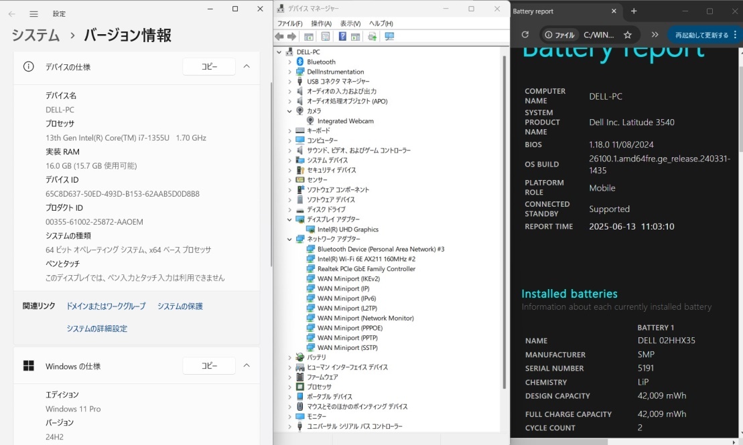Collapse the カメラ node arrow
This screenshot has height=445, width=743.
(289, 111)
